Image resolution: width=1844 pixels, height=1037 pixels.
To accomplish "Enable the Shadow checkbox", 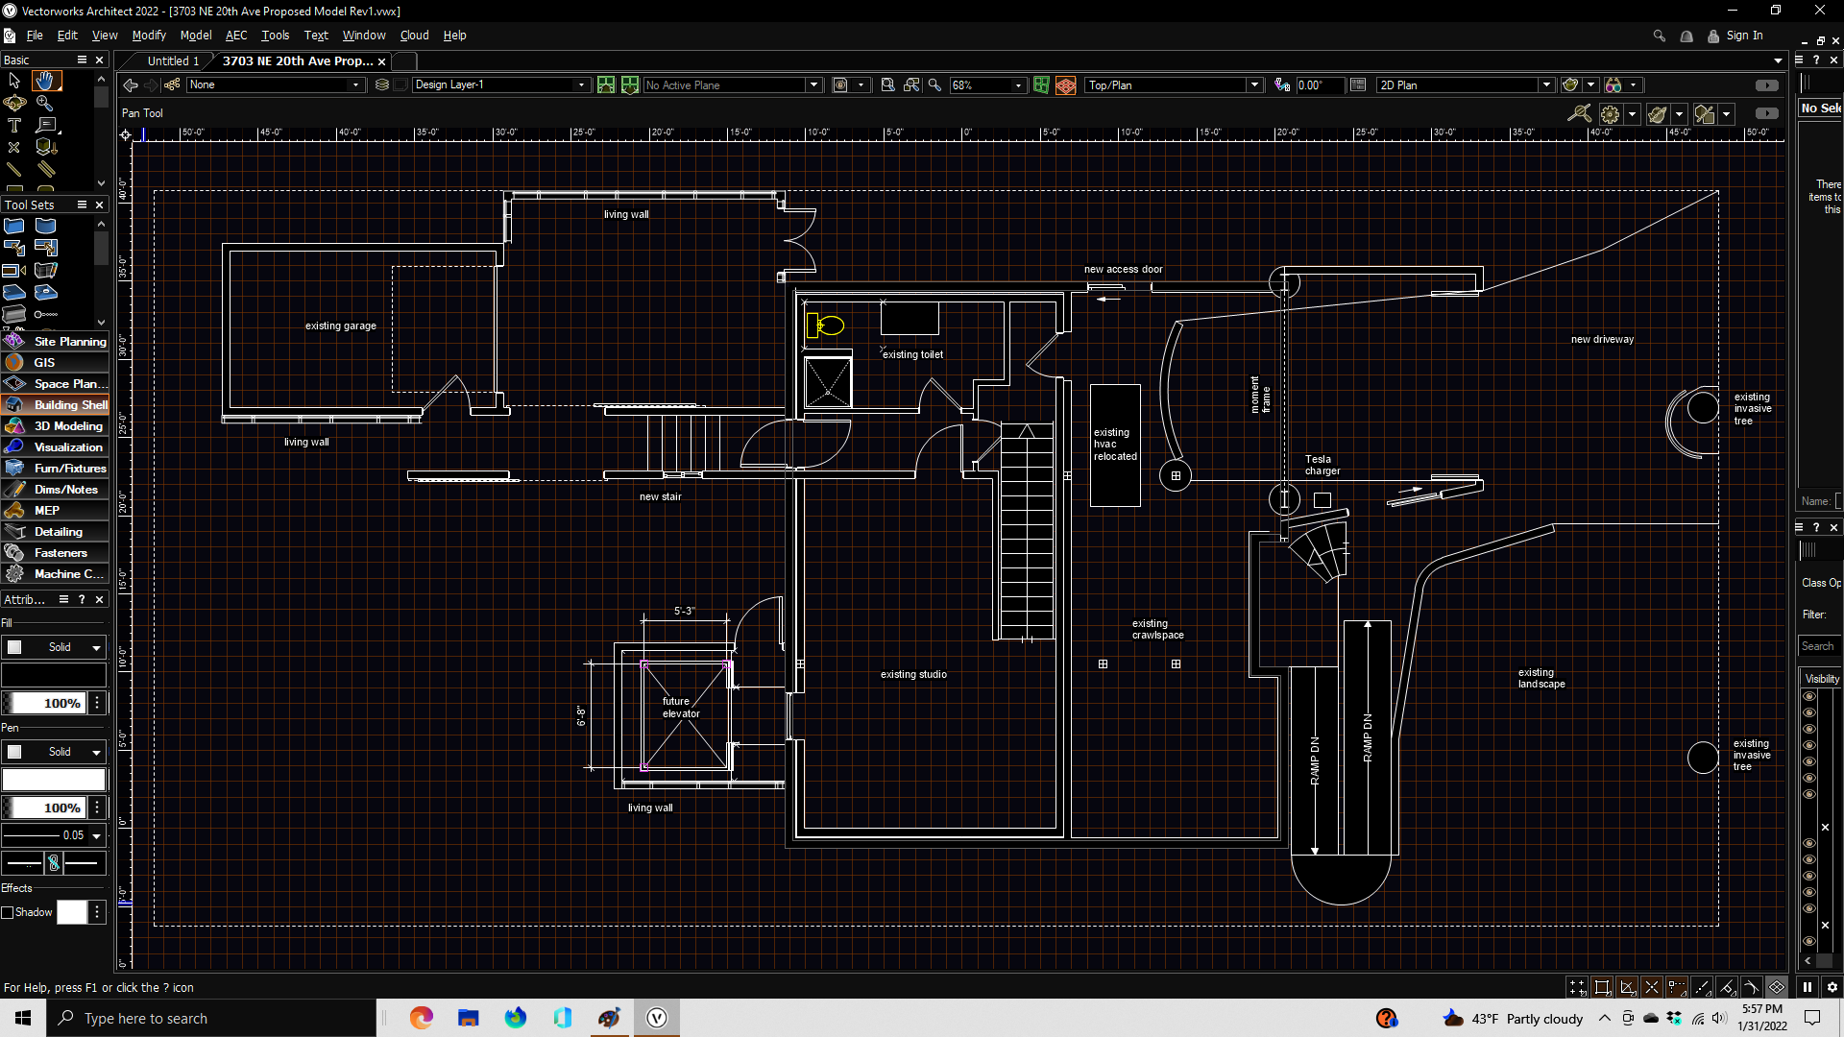I will click(x=8, y=912).
